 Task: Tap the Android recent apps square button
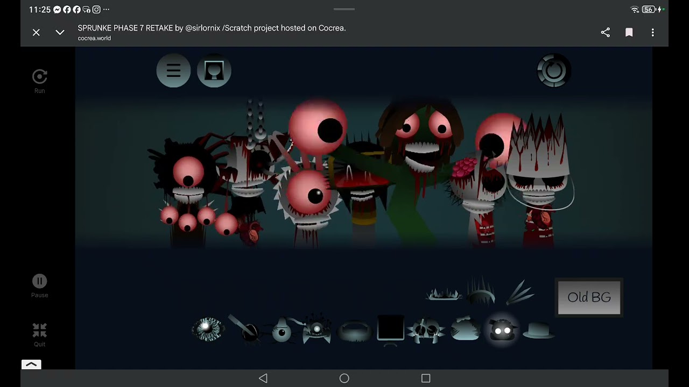[x=426, y=378]
